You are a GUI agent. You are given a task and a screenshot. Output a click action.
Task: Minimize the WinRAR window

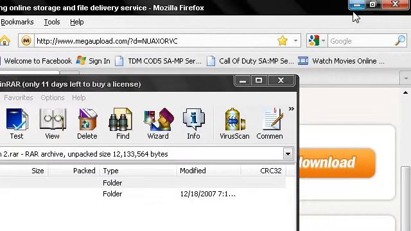[243, 80]
